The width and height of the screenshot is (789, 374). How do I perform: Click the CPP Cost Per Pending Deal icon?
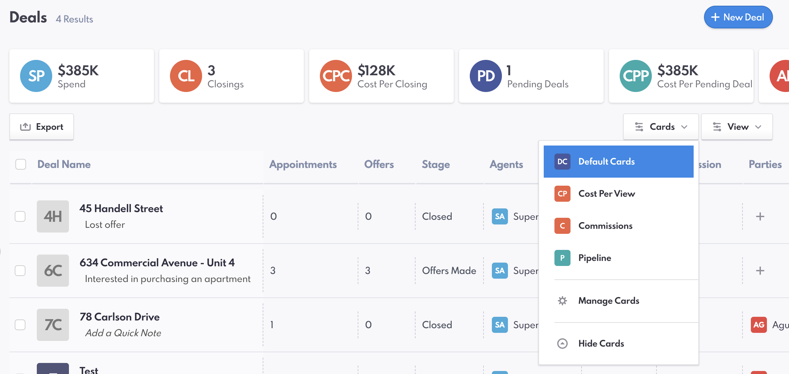[x=635, y=76]
